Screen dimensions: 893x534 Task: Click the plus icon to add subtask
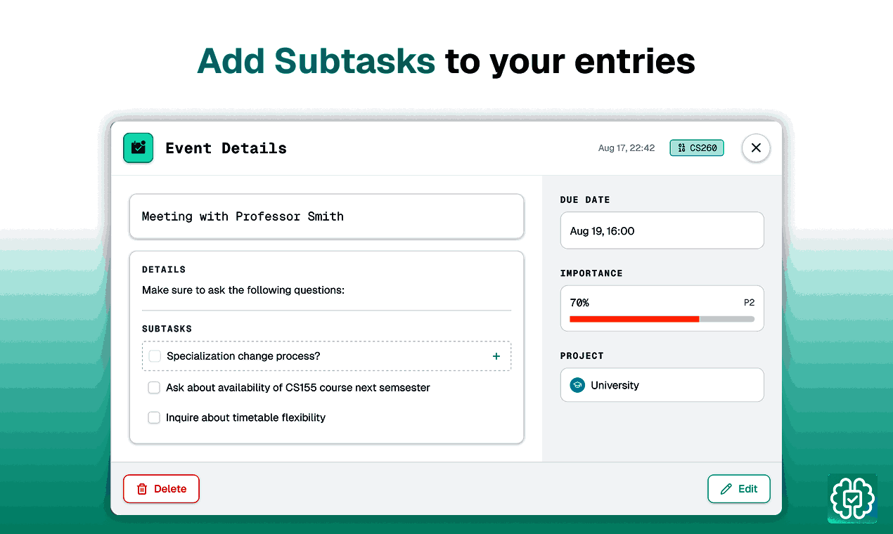click(496, 356)
